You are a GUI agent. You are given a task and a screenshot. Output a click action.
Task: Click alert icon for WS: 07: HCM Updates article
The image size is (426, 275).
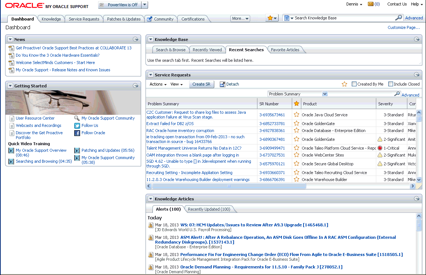(x=151, y=225)
